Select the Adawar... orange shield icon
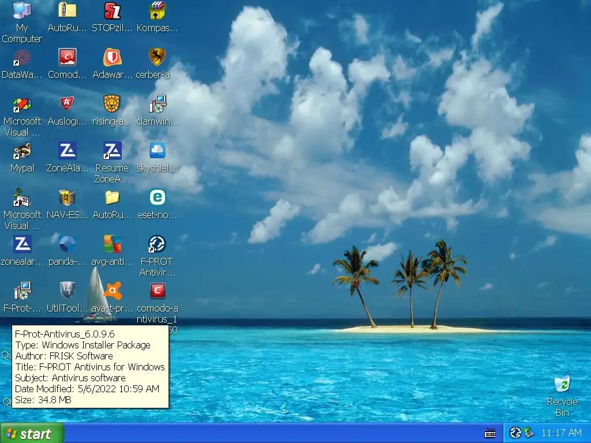The image size is (591, 443). [x=113, y=57]
